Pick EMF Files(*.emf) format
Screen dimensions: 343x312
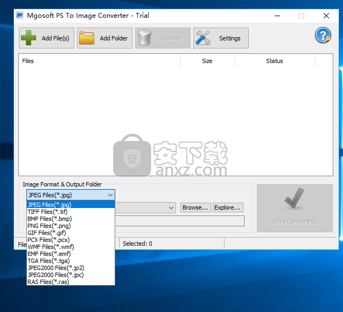click(71, 254)
